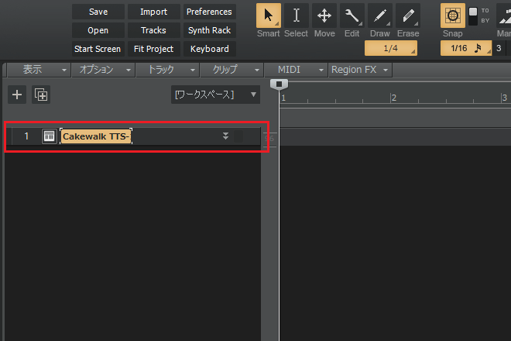Select the Smart tool
This screenshot has height=341, width=511.
269,16
